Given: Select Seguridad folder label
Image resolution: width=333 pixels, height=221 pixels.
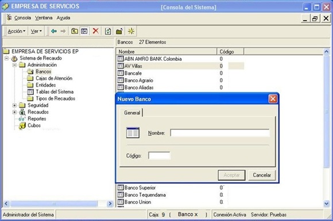Looking at the screenshot, I should 38,105.
